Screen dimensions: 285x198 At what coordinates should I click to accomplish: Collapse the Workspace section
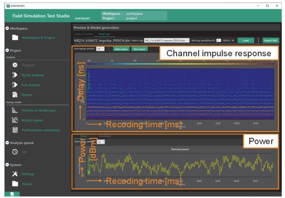point(7,28)
